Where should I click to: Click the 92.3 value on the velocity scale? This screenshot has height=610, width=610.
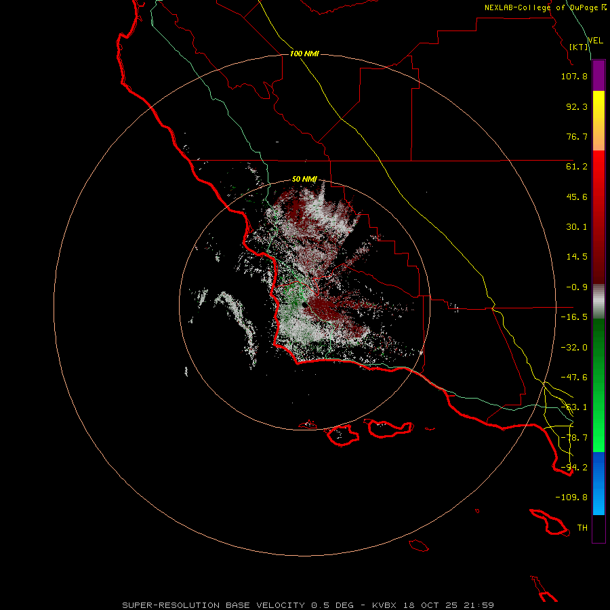(x=577, y=106)
